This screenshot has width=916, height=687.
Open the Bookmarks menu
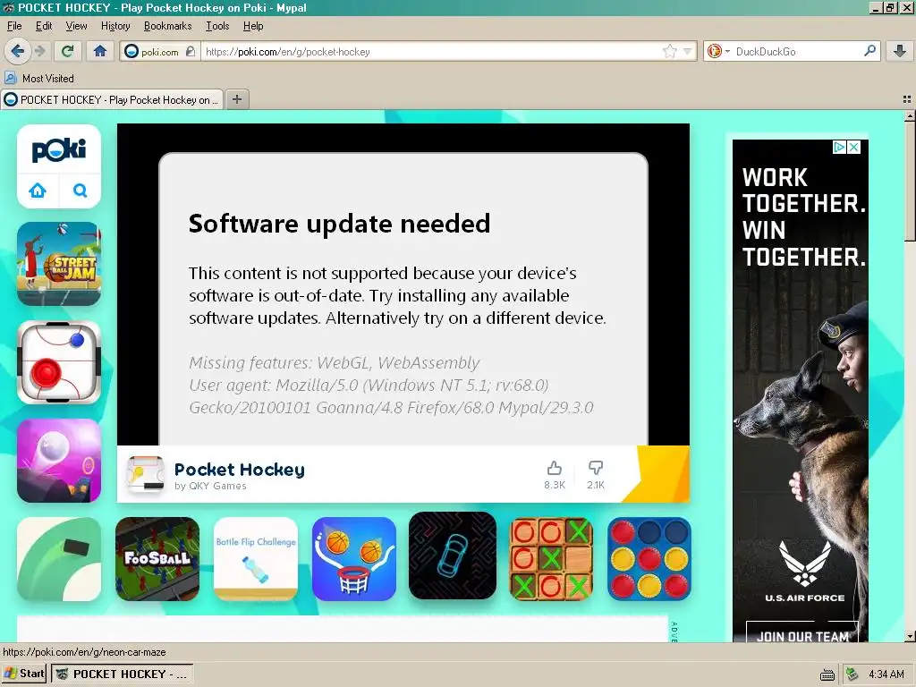tap(167, 26)
